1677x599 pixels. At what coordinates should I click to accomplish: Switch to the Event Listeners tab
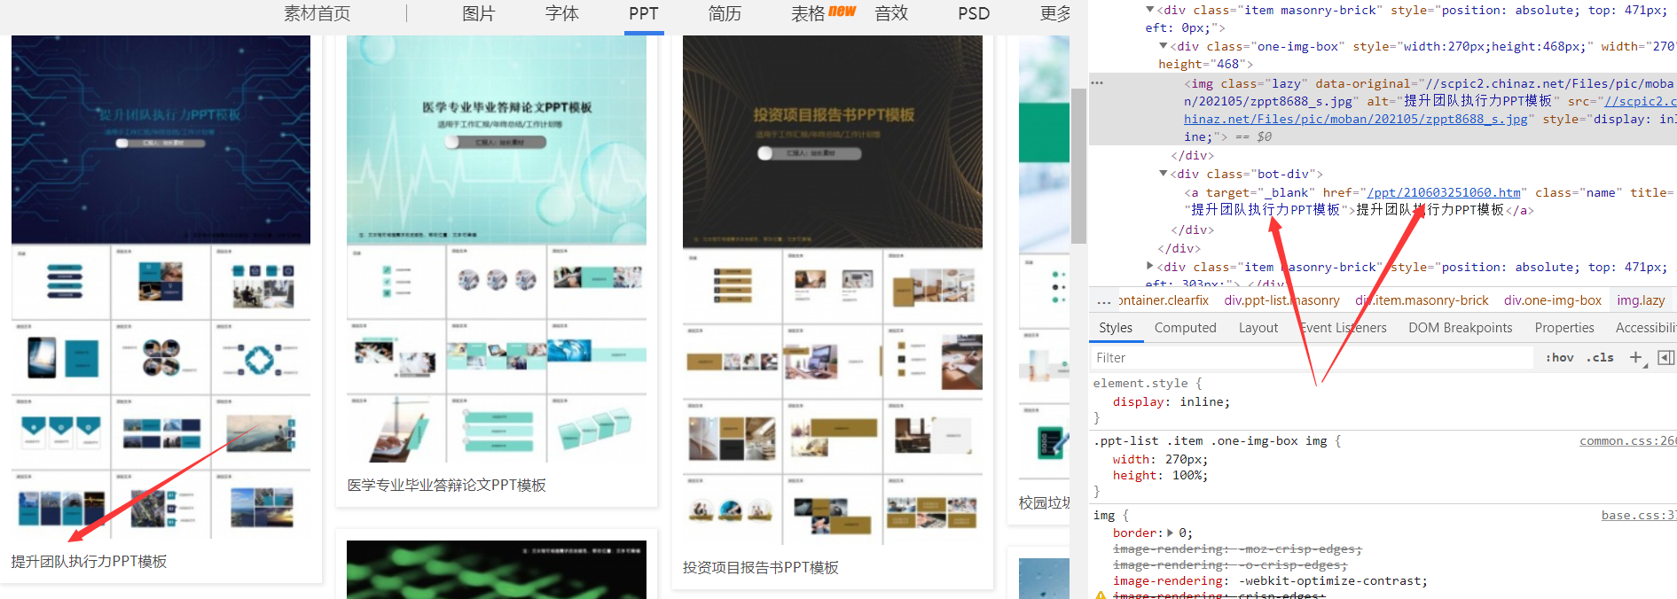(1344, 328)
